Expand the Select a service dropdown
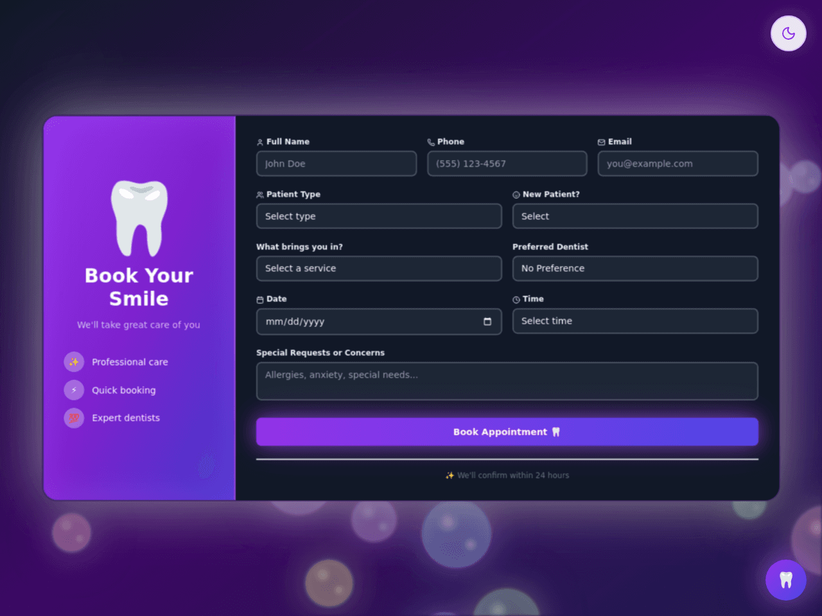The width and height of the screenshot is (822, 616). pyautogui.click(x=379, y=268)
